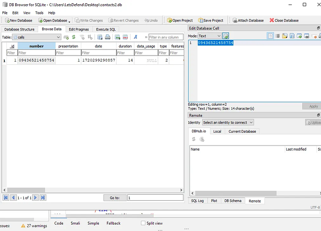
Task: Click the highlighted blank page icon in Edit Database Cell
Action: click(270, 36)
